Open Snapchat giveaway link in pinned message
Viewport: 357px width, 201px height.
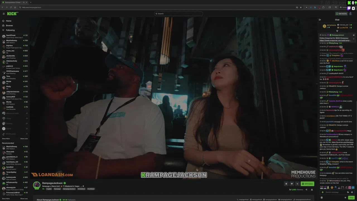(335, 40)
